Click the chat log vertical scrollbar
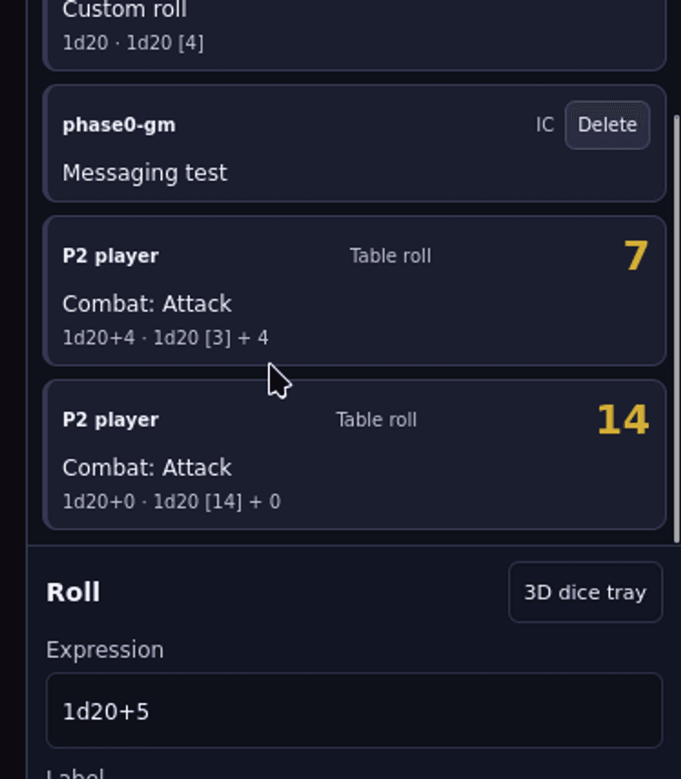This screenshot has width=681, height=779. click(x=676, y=328)
